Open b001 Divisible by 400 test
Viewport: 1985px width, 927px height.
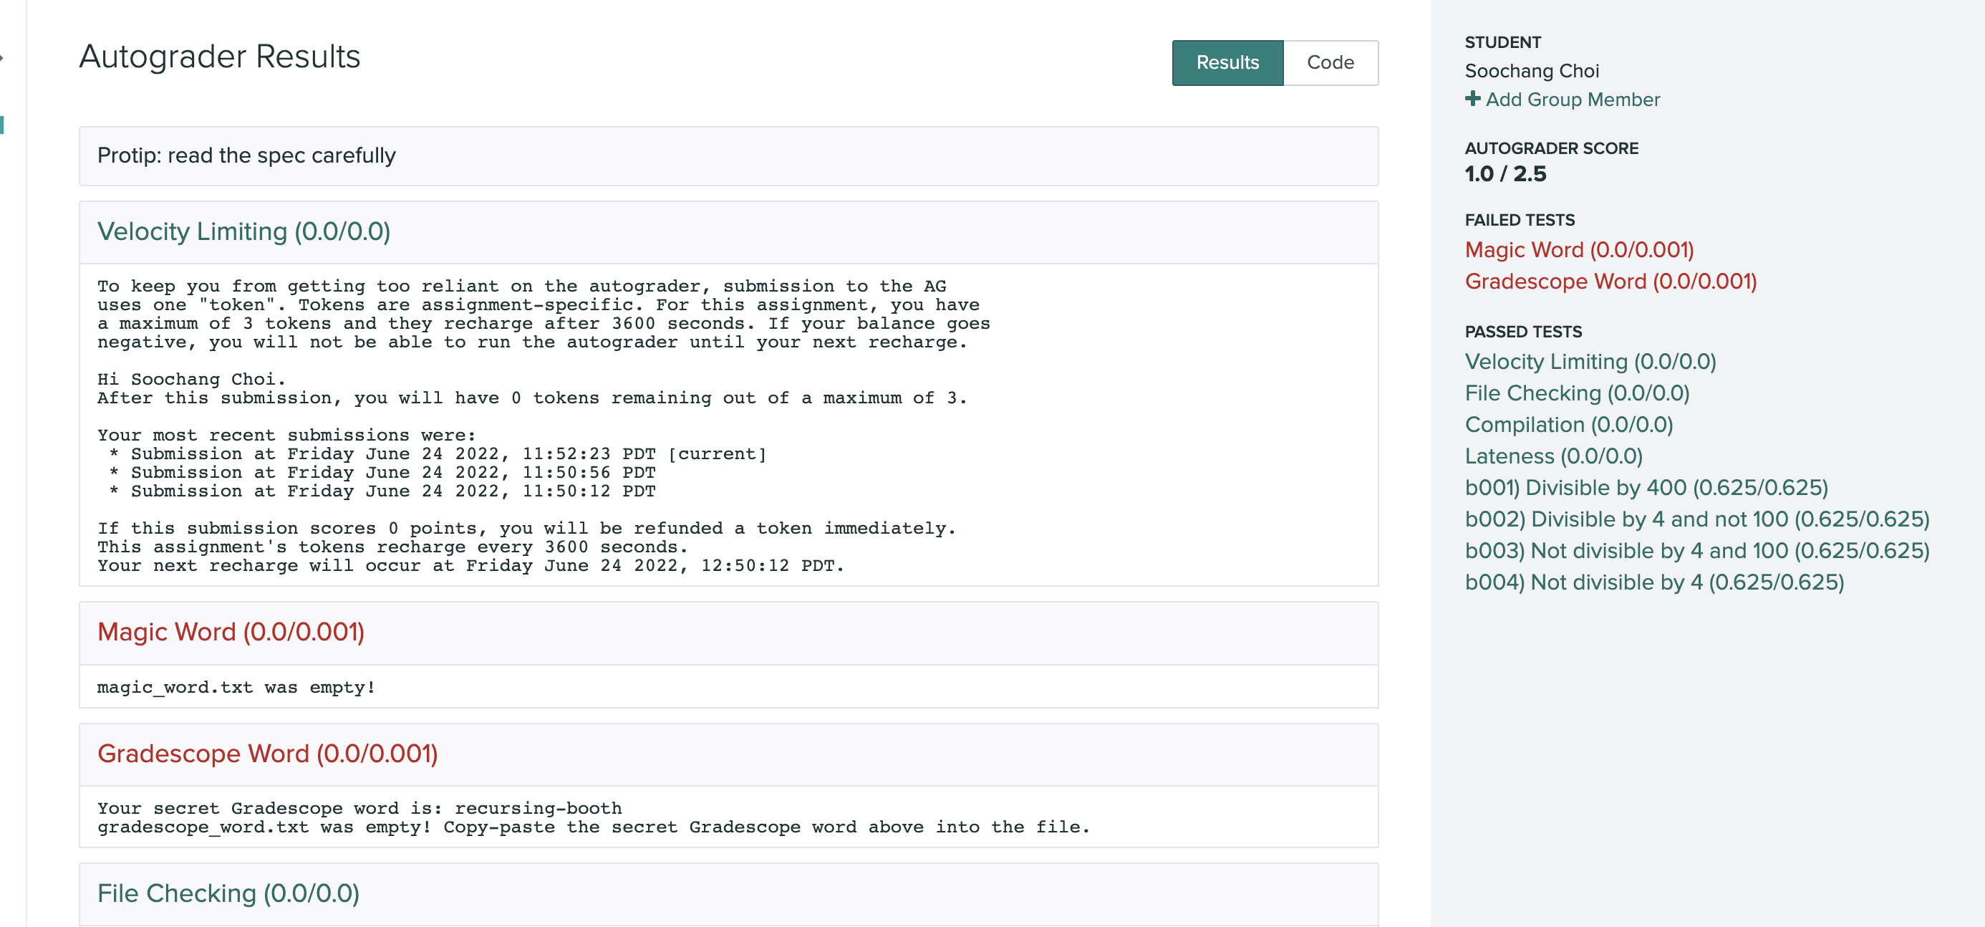pos(1645,488)
